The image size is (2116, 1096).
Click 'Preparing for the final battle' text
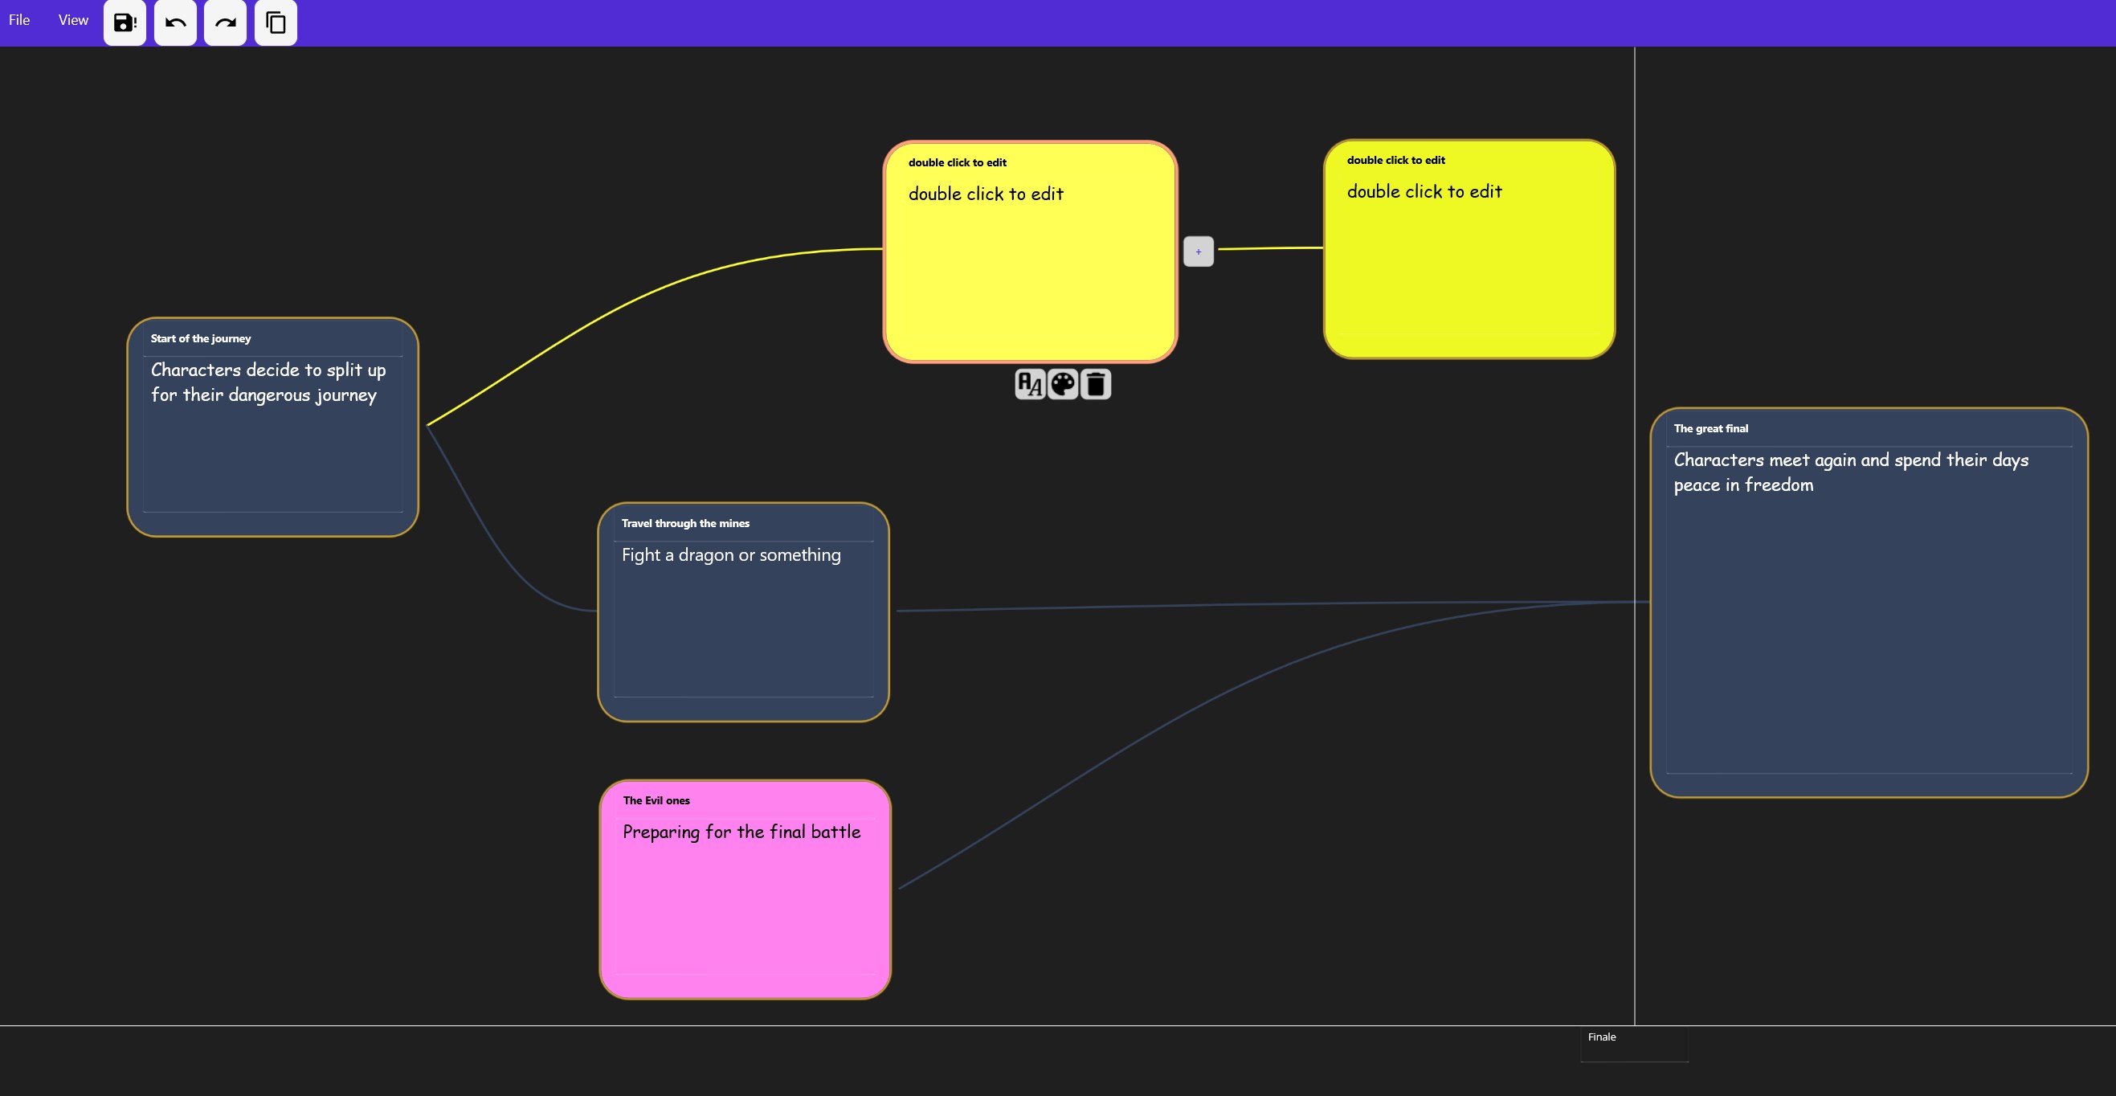tap(741, 832)
